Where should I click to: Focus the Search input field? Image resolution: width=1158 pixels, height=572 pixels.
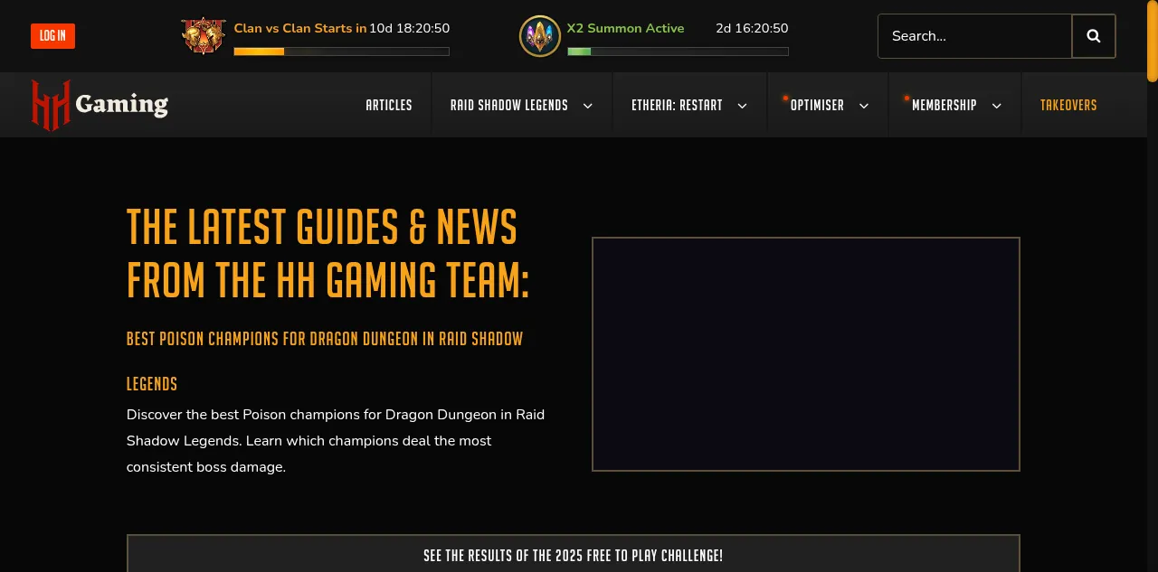pyautogui.click(x=975, y=36)
